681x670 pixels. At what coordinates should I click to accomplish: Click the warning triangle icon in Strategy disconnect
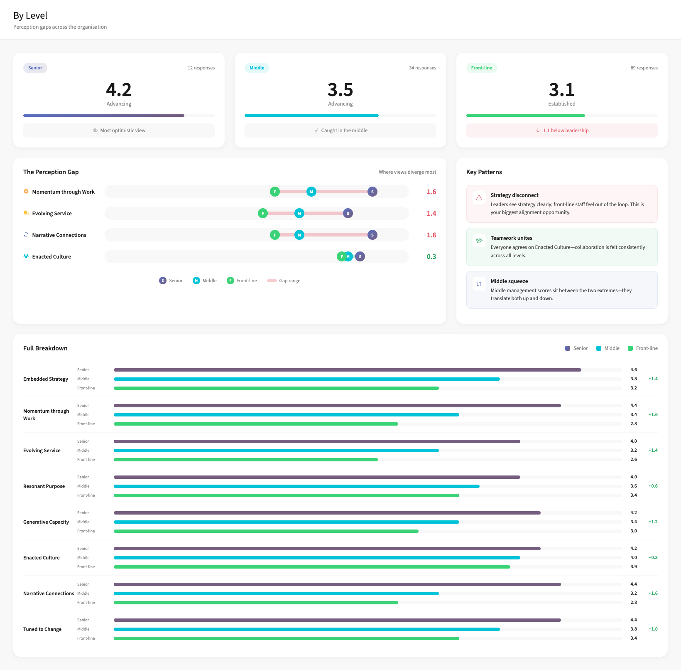[479, 198]
